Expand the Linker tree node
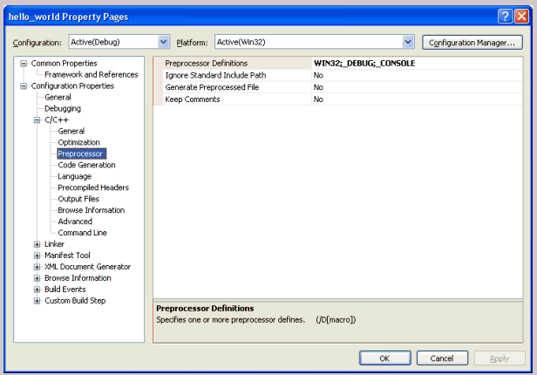537x375 pixels. tap(37, 244)
